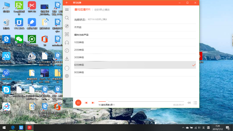Open the Skype desktop shortcut

pos(6,91)
